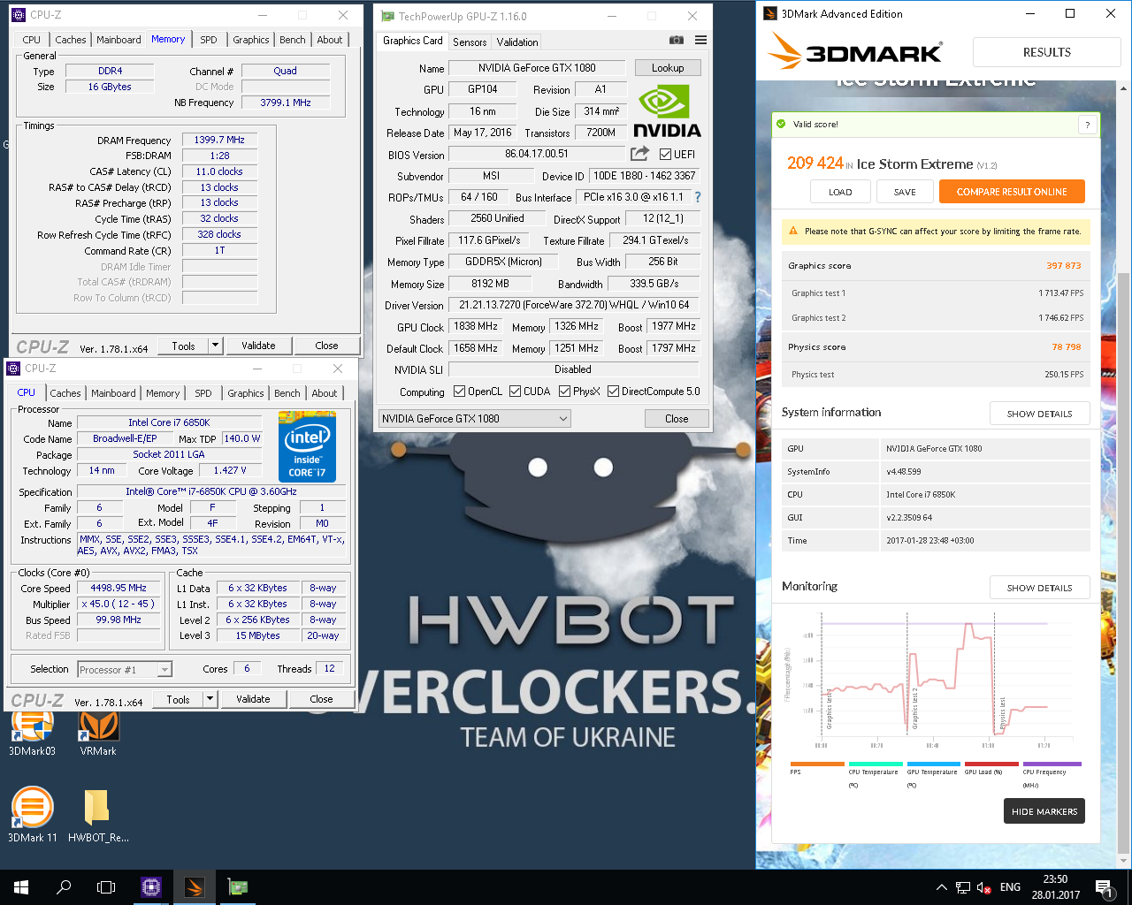Image resolution: width=1132 pixels, height=905 pixels.
Task: Click the green valid score check icon
Action: point(781,124)
